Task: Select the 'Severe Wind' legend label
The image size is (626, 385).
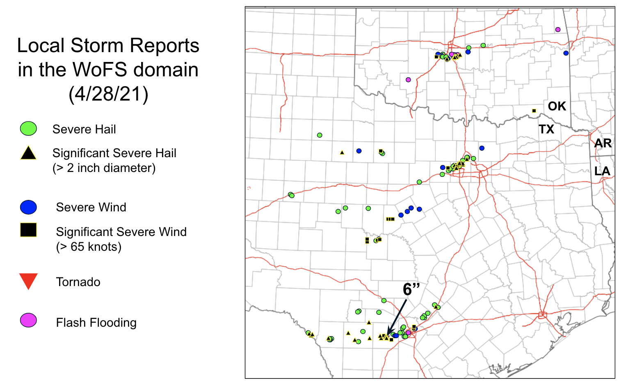Action: [x=91, y=207]
